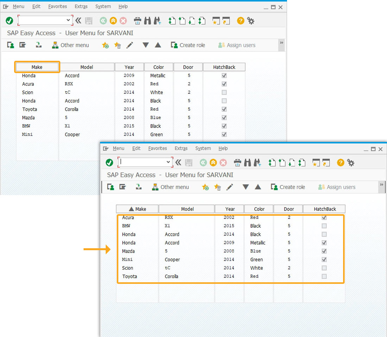Click Other menu button in front window
This screenshot has height=337, width=387.
[170, 187]
